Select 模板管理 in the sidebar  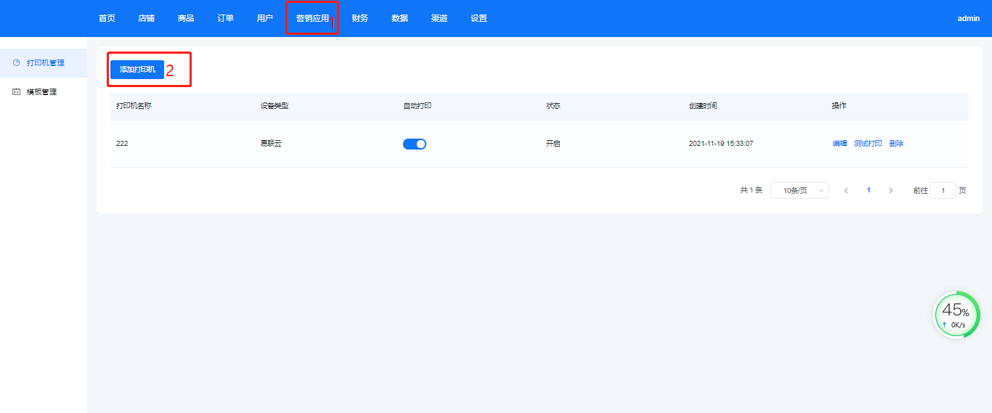[41, 92]
